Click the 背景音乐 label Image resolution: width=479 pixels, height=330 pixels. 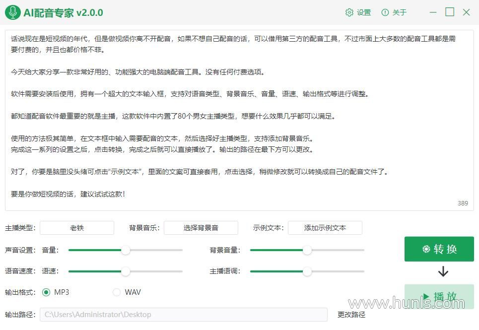pos(144,228)
